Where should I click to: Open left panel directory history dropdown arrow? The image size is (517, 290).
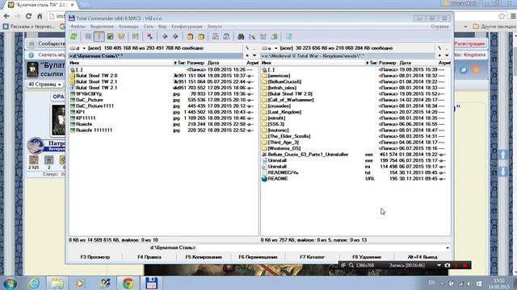pos(254,56)
